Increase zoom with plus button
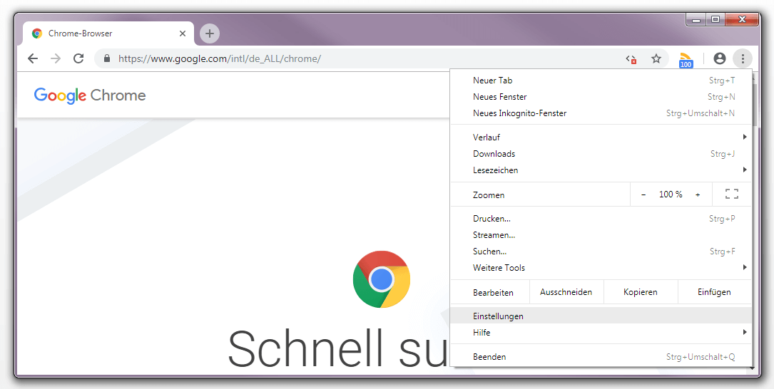Viewport: 774px width, 389px height. pos(698,194)
